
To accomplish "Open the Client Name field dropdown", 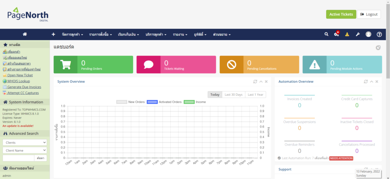I will pos(25,150).
